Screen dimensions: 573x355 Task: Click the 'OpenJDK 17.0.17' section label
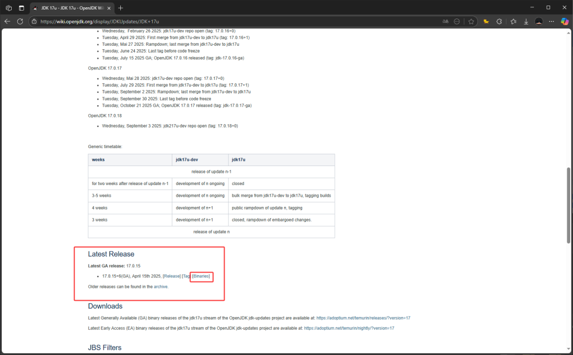click(105, 68)
